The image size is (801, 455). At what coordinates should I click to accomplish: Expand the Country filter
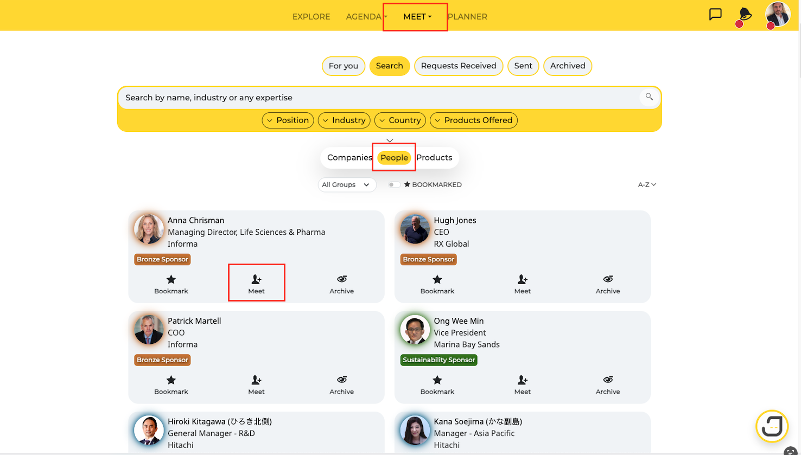coord(400,120)
